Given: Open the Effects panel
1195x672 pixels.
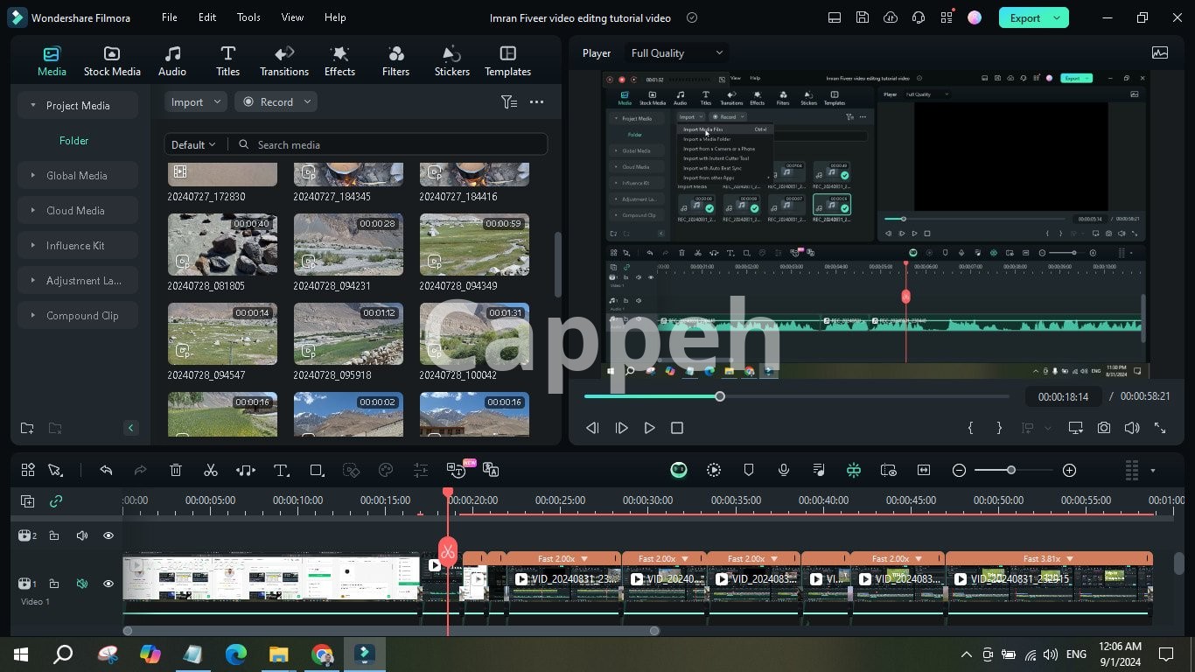Looking at the screenshot, I should pyautogui.click(x=339, y=61).
